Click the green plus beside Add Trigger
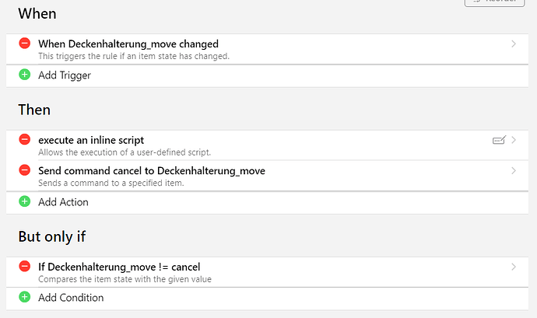 (x=25, y=75)
